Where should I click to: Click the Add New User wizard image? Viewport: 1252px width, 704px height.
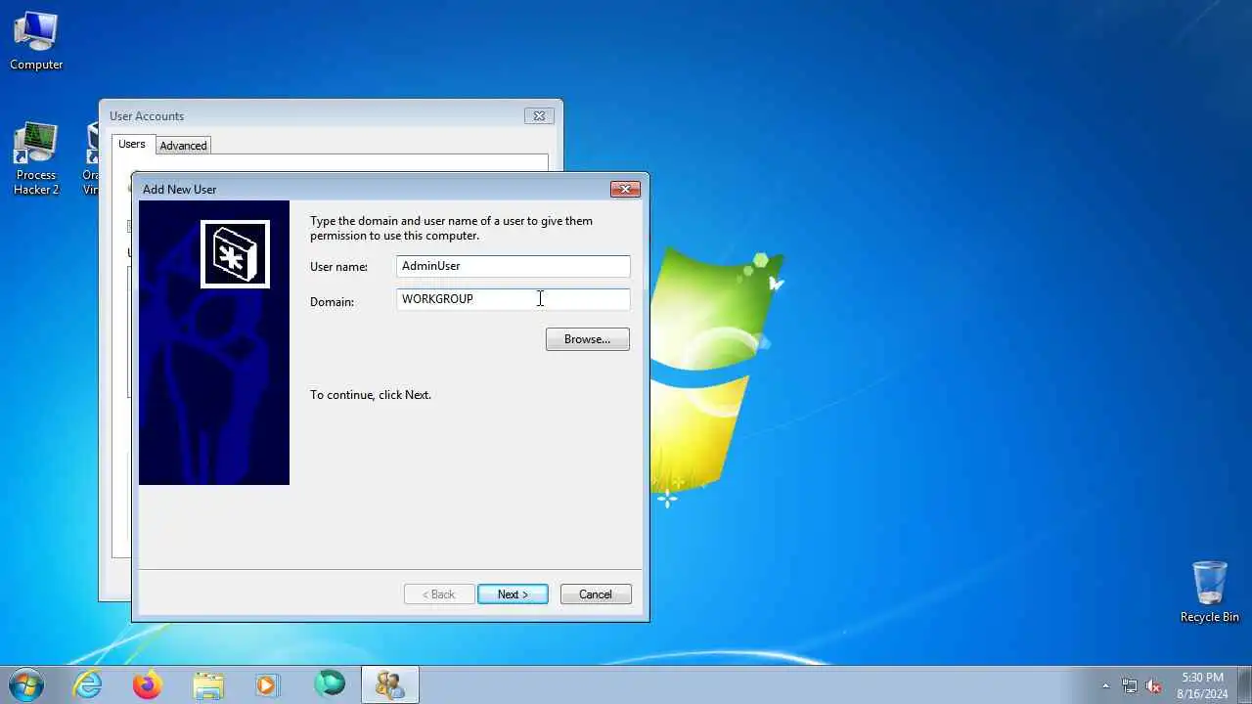(x=214, y=342)
